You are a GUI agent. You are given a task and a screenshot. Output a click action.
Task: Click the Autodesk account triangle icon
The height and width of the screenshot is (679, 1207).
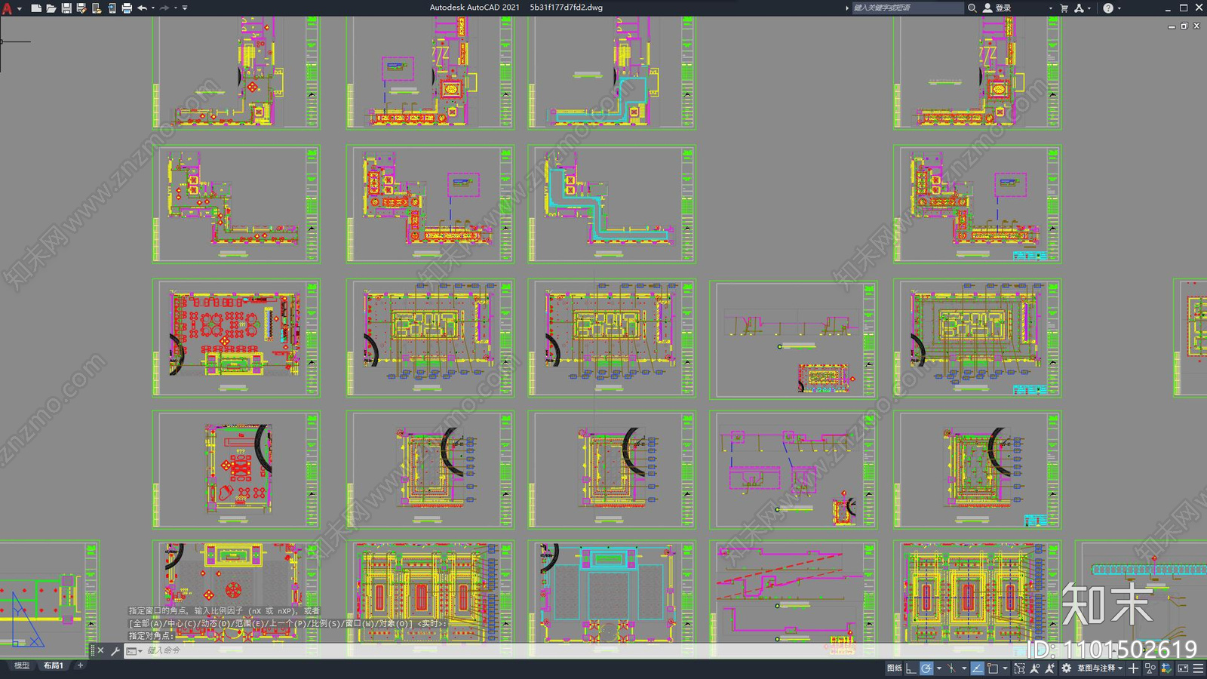tap(1080, 8)
